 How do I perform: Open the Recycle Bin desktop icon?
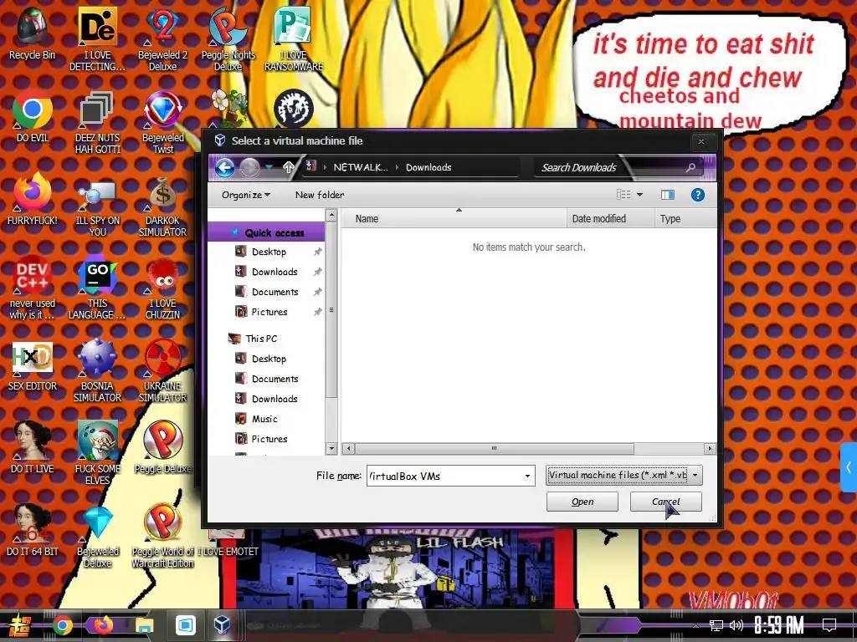coord(33,33)
